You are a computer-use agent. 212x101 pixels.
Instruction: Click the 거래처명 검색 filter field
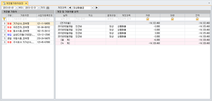point(24,19)
